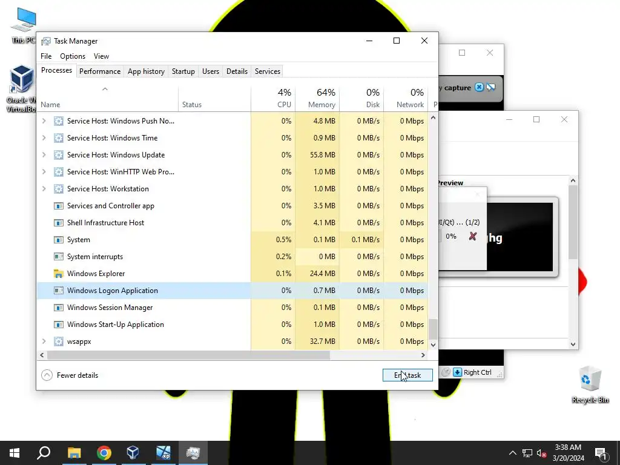Open taskbar Search magnifier
The image size is (620, 465).
[x=44, y=453]
